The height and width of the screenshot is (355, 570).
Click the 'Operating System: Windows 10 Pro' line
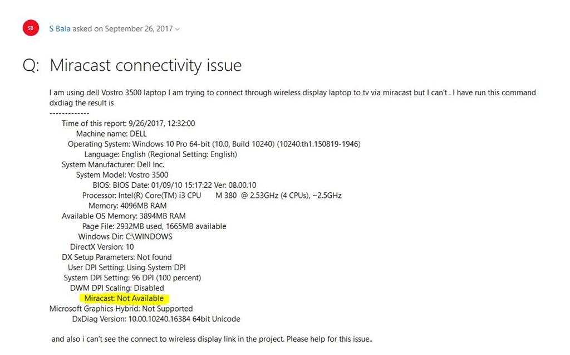point(214,144)
